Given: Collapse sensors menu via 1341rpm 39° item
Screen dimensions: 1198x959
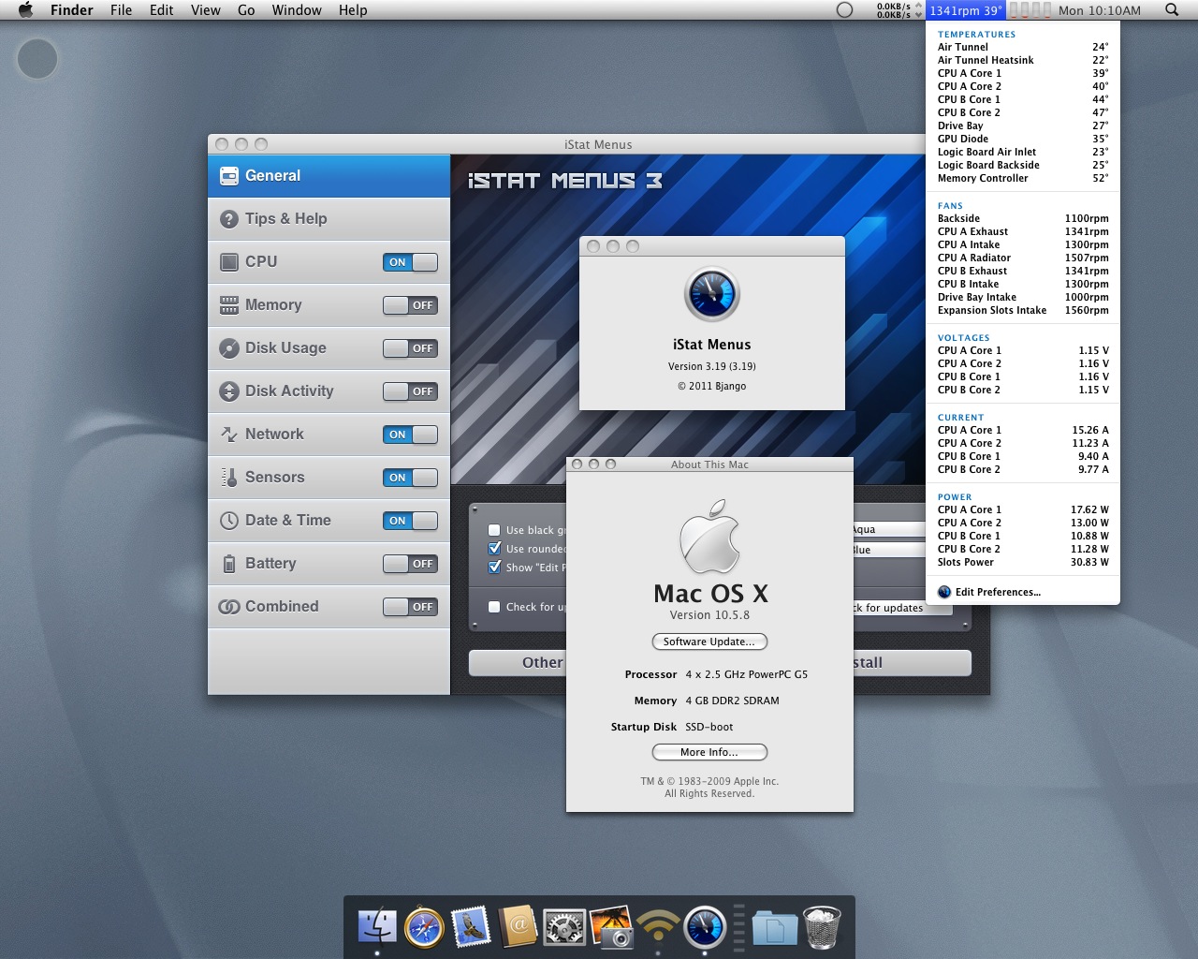Looking at the screenshot, I should [966, 10].
